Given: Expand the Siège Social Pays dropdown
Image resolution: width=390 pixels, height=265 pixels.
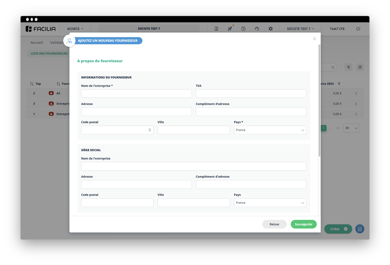Looking at the screenshot, I should click(270, 203).
